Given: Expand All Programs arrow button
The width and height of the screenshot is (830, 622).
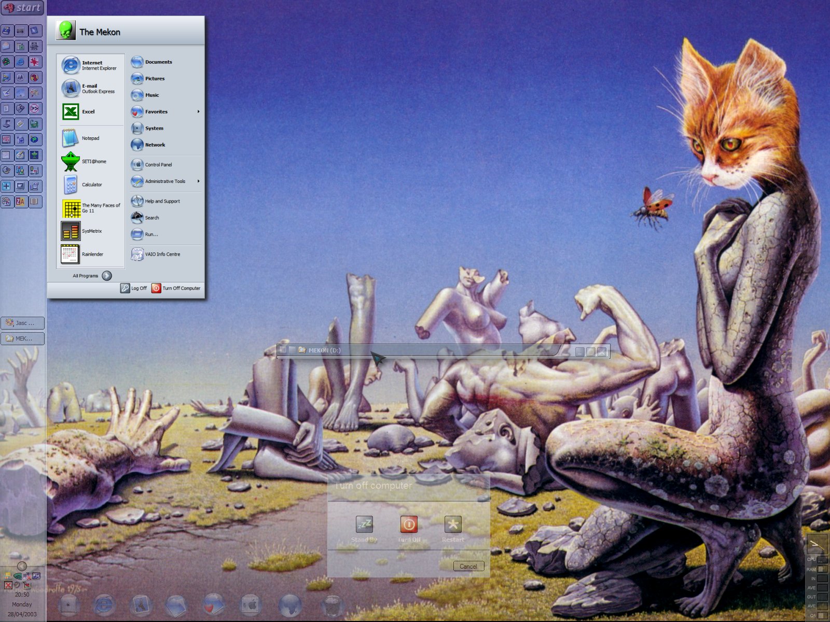Looking at the screenshot, I should pos(107,276).
